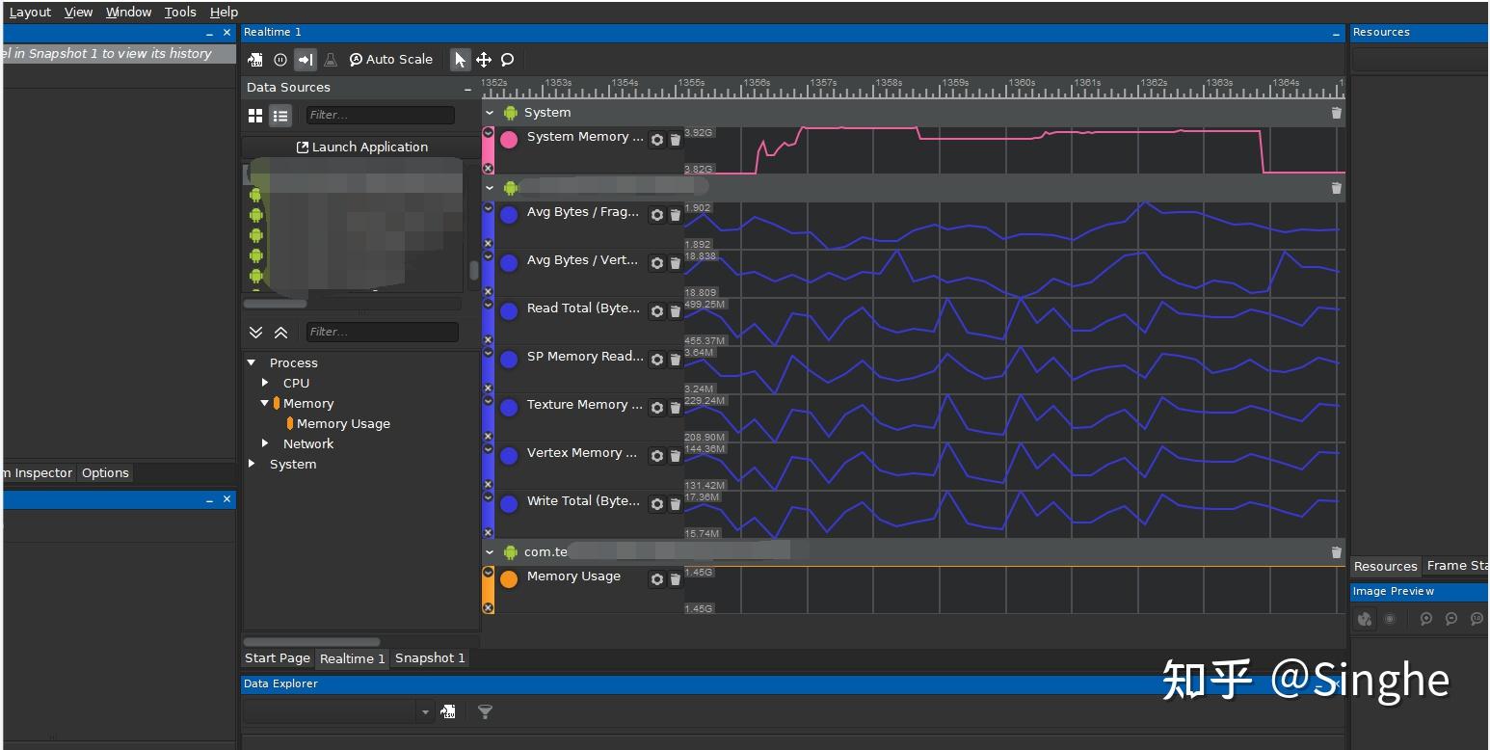Click the export to CSV icon
The width and height of the screenshot is (1490, 750).
click(255, 60)
